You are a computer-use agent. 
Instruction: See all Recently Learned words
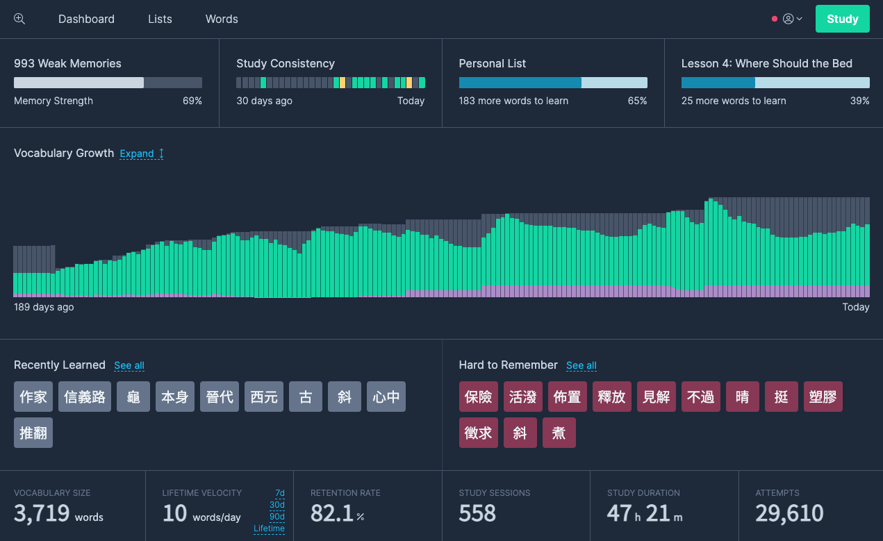click(x=129, y=365)
